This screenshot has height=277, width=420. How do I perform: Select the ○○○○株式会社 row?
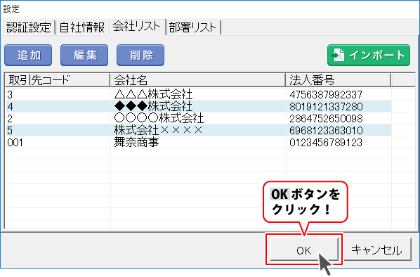(198, 118)
